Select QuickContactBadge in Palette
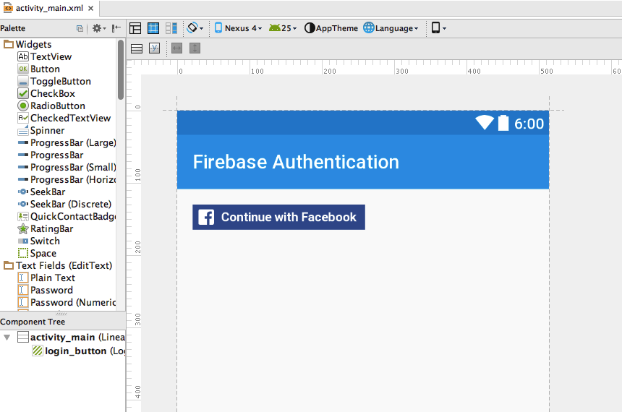 pos(67,217)
